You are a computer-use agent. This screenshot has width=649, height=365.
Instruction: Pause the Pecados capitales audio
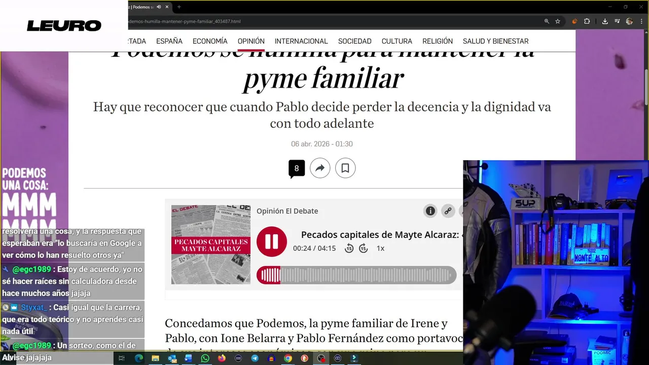[272, 242]
